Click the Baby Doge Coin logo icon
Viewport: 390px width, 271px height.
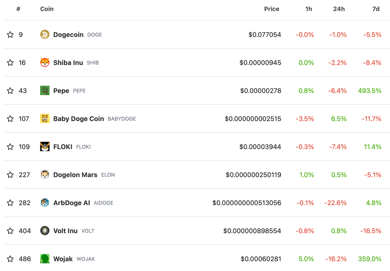[x=45, y=119]
